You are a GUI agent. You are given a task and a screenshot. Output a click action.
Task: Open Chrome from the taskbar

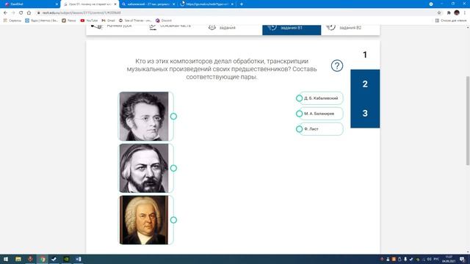point(43,259)
